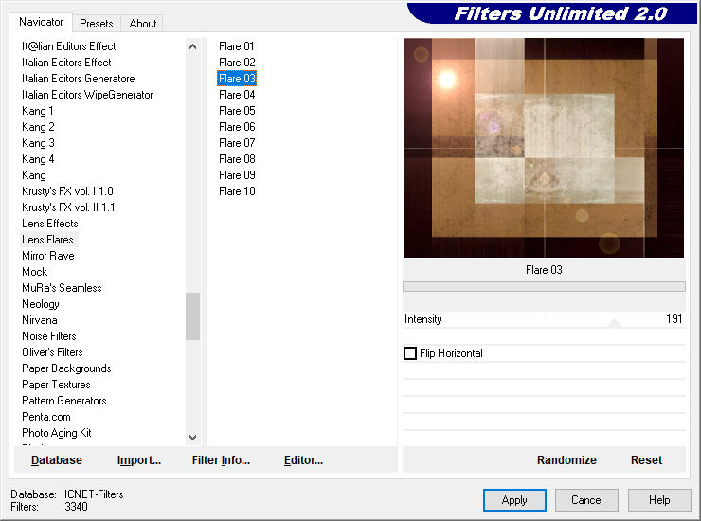
Task: Select Mirror Rave category
Action: pos(47,256)
